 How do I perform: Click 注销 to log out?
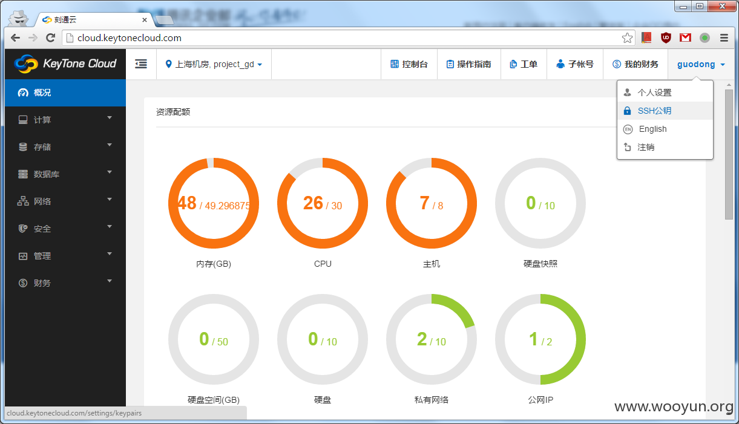pyautogui.click(x=665, y=147)
